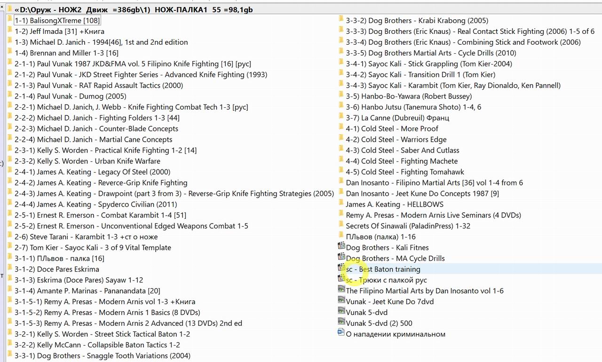Click the folder icon for Steve Tarani - Karambit 1-3

[10, 237]
